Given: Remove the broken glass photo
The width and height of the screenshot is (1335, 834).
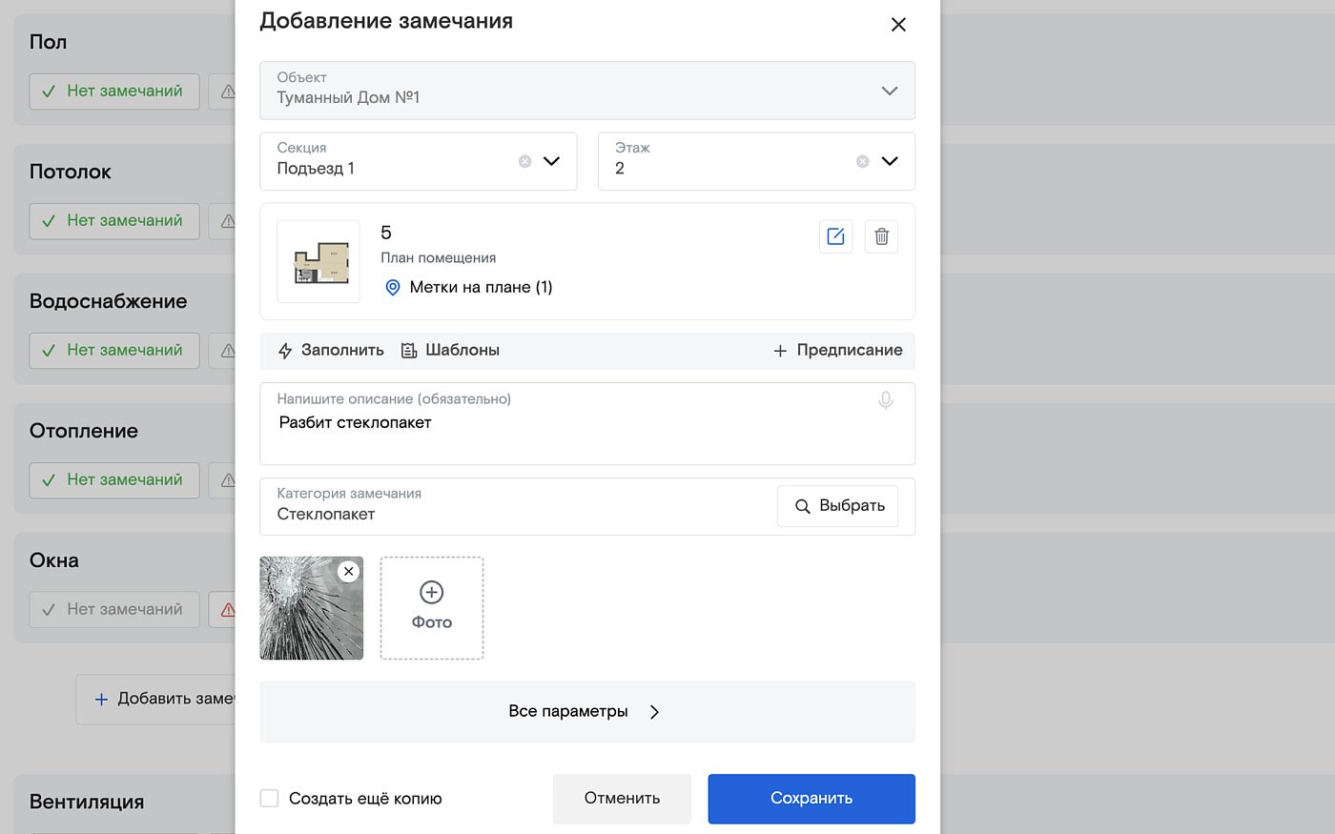Looking at the screenshot, I should point(349,571).
